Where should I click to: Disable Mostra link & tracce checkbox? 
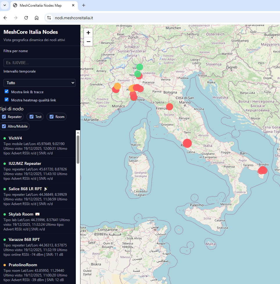point(7,91)
